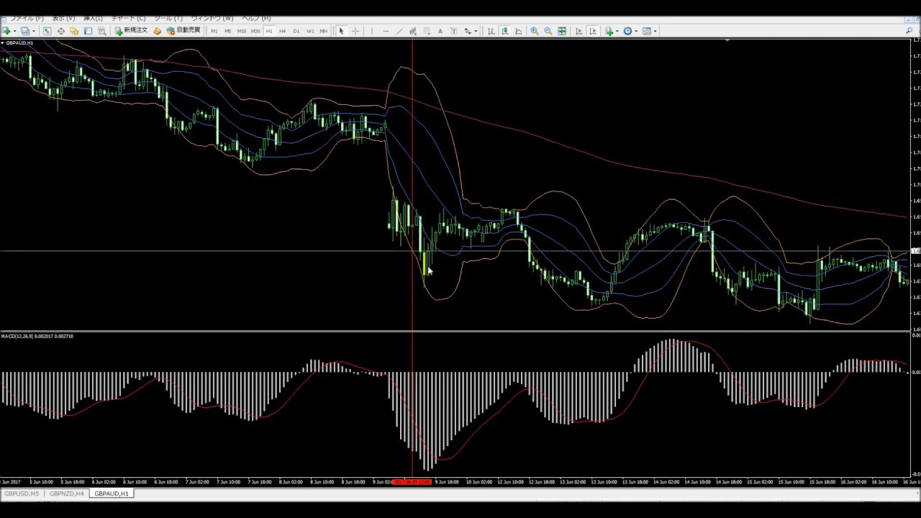The height and width of the screenshot is (518, 921).
Task: Select the H4 timeframe button
Action: click(x=282, y=31)
